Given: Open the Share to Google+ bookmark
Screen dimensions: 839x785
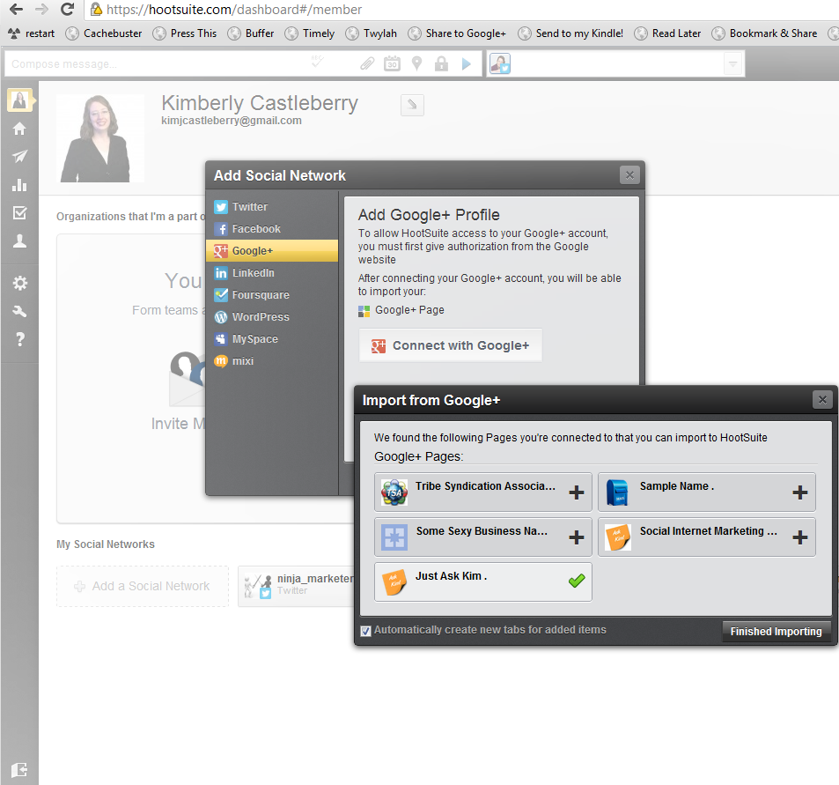Looking at the screenshot, I should 457,33.
